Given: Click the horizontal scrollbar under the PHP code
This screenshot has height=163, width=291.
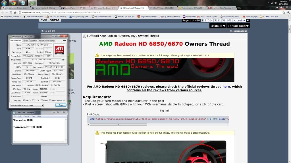Looking at the screenshot, I should coord(158,125).
